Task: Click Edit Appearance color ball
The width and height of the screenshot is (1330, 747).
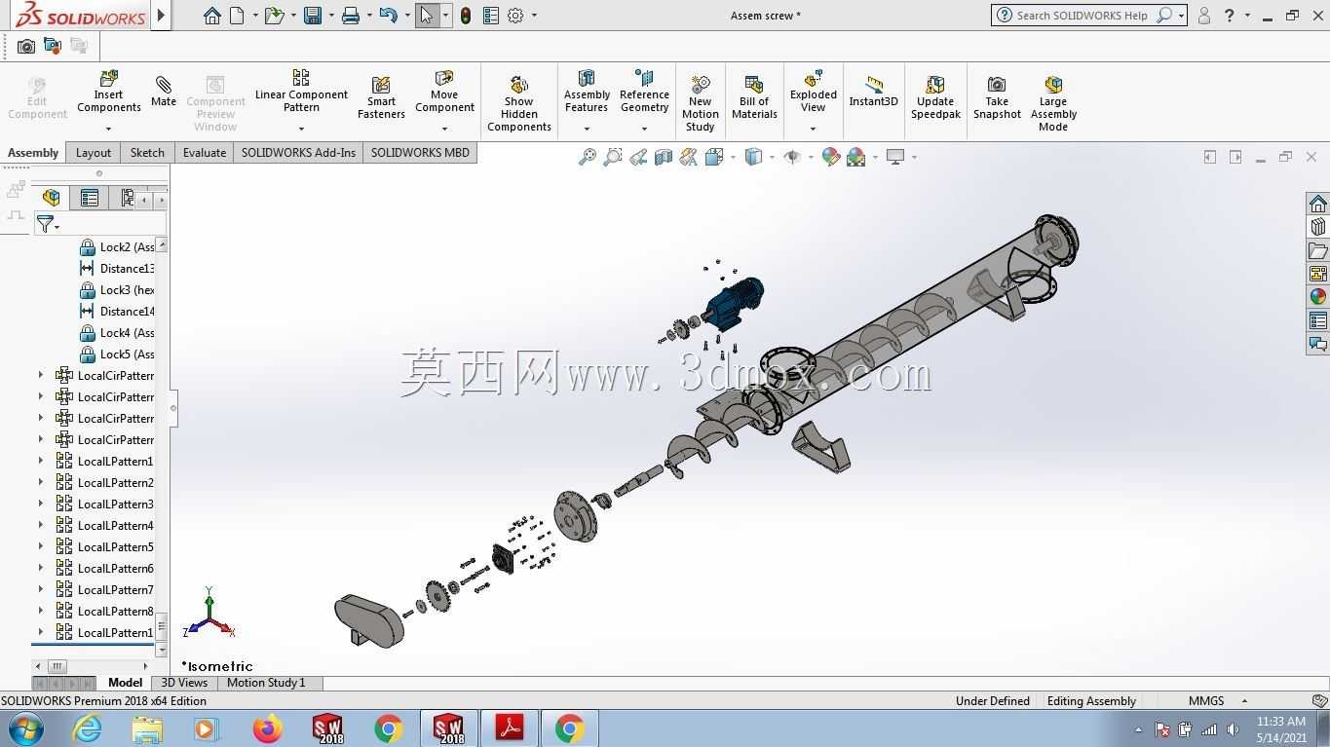Action: pos(831,157)
